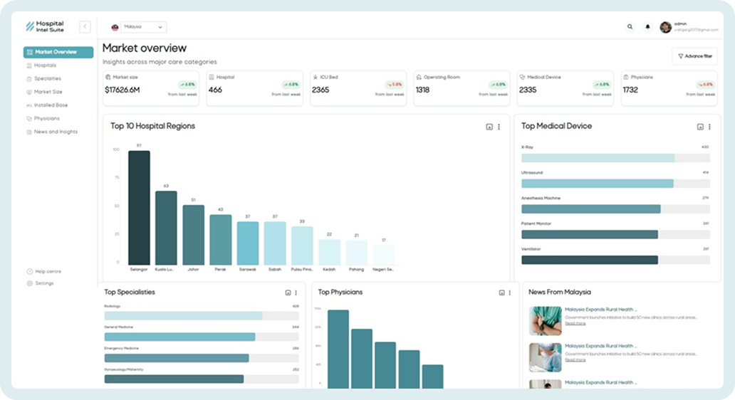735x400 pixels.
Task: Click the Hospital Intel Suite logo
Action: tap(46, 26)
